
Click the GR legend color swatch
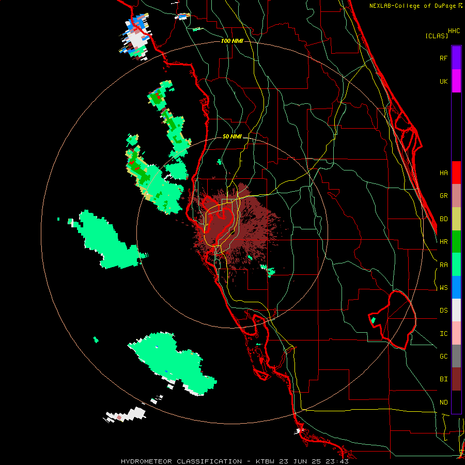tap(456, 196)
